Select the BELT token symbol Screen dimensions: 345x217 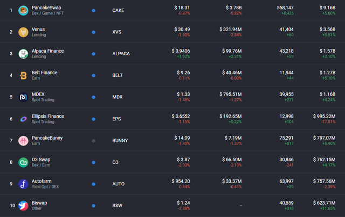[x=118, y=75]
